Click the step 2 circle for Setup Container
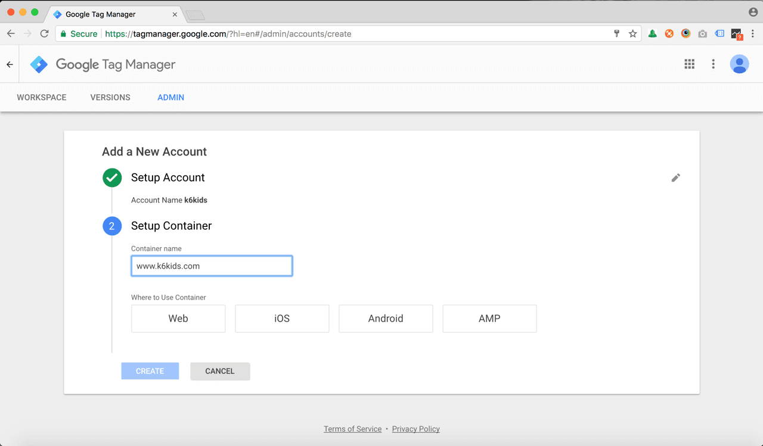The width and height of the screenshot is (763, 446). click(112, 226)
